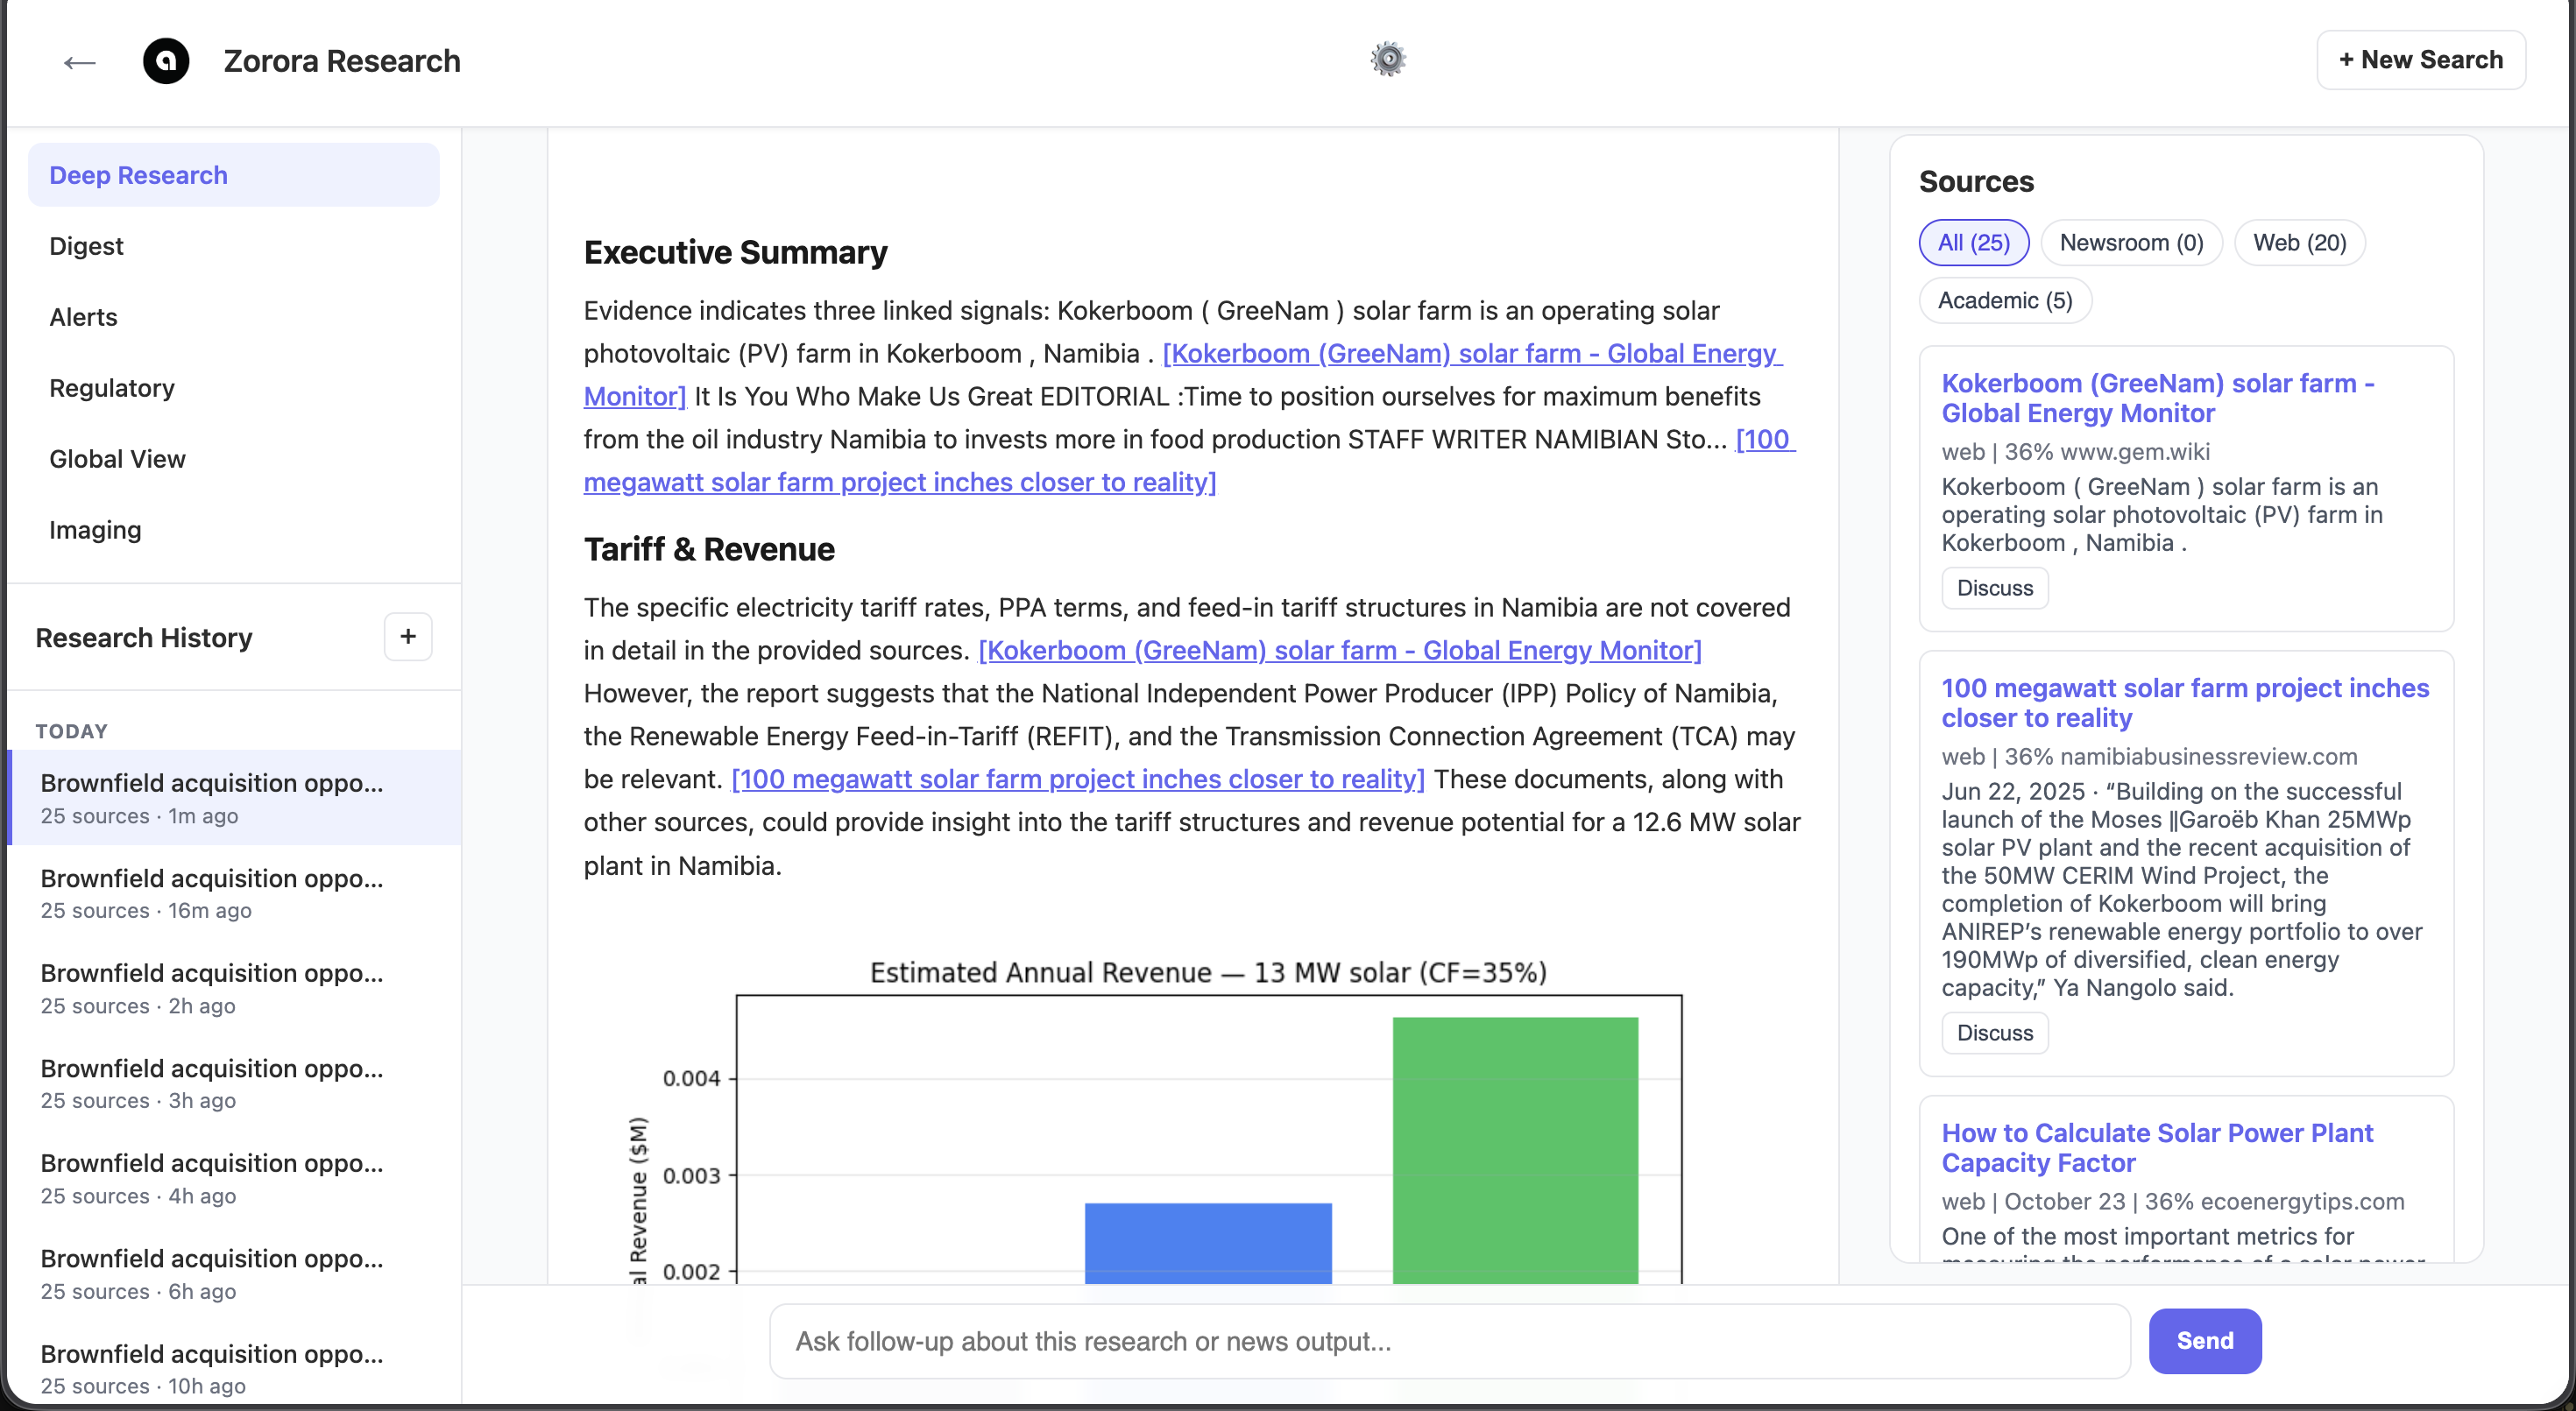Open the settings gear at top center
Screen dimensions: 2576x1411
1387,59
